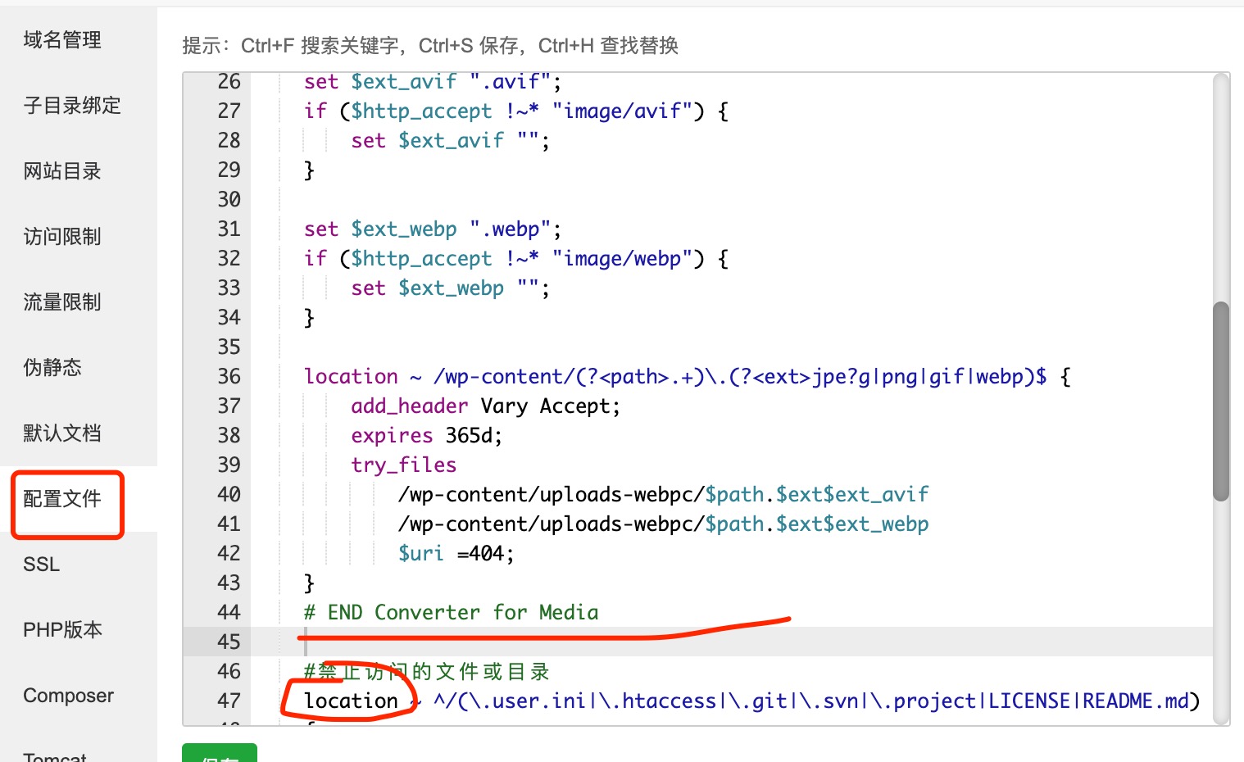Screen dimensions: 1244x762
Task: Open the Tomcat section
Action: (54, 755)
